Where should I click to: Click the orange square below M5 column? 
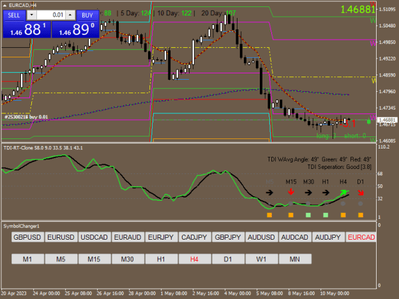(x=269, y=215)
